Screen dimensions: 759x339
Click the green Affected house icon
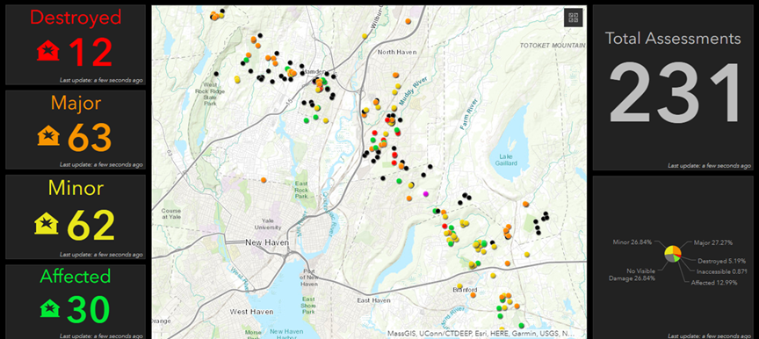(x=50, y=307)
